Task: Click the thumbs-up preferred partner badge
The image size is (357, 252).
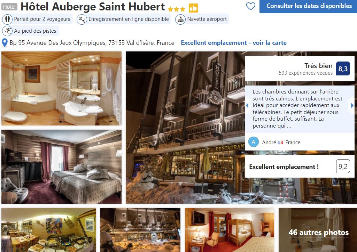Action: coord(193,8)
